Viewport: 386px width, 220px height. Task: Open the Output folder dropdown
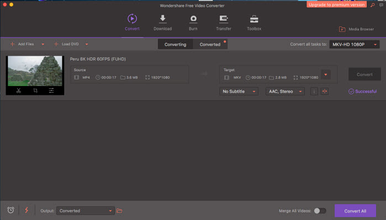[86, 211]
